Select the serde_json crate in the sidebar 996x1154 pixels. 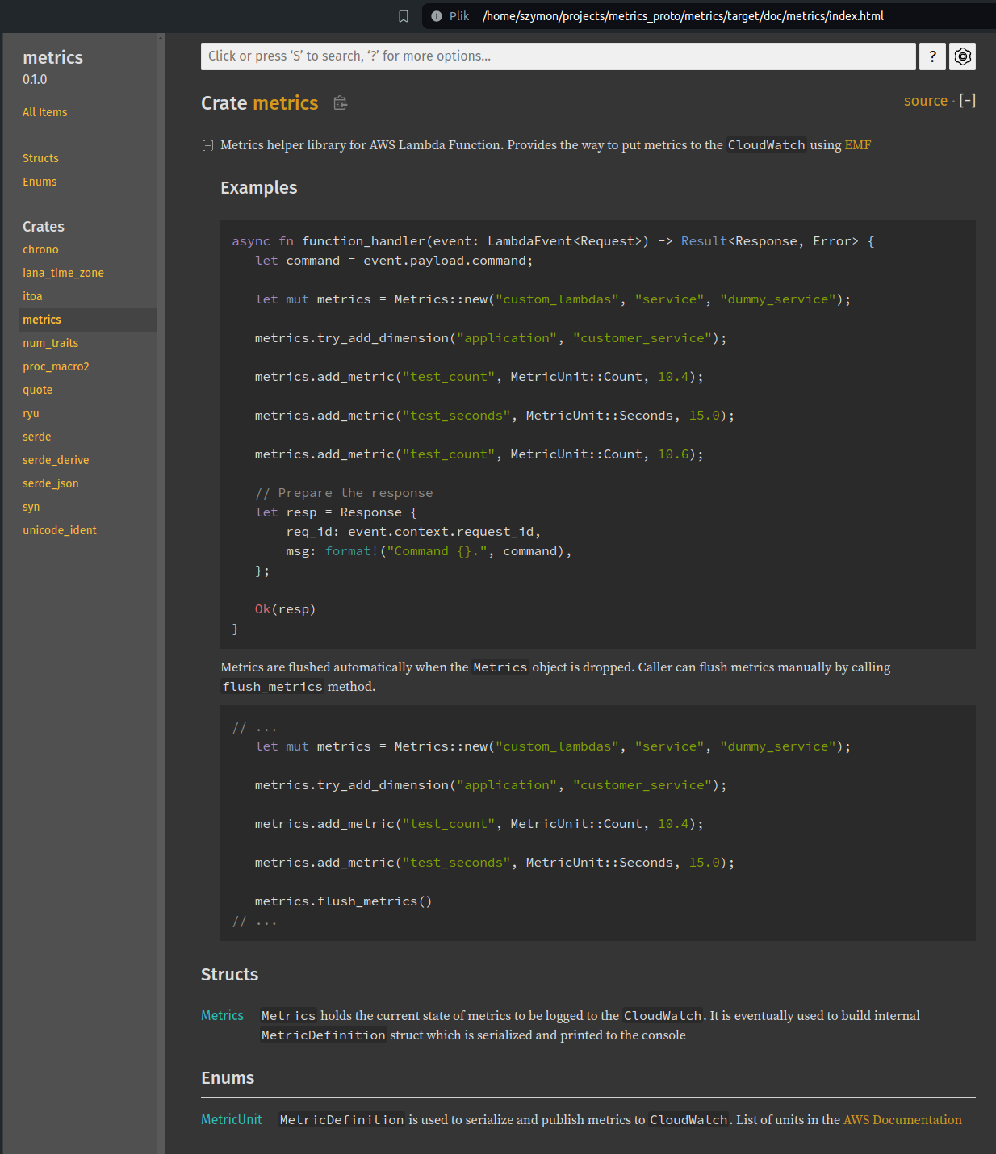[51, 483]
